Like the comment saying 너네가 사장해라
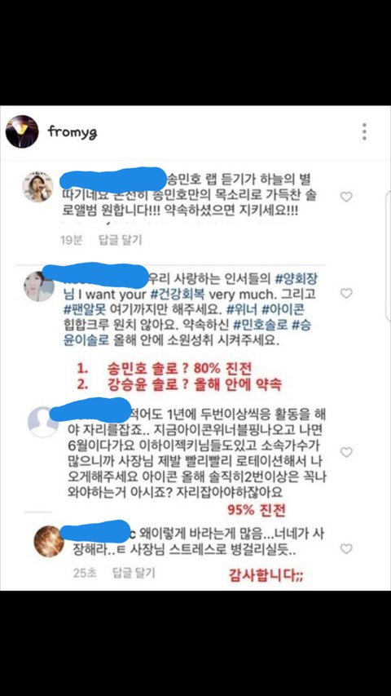Viewport: 391px width, 696px height. coord(345,548)
